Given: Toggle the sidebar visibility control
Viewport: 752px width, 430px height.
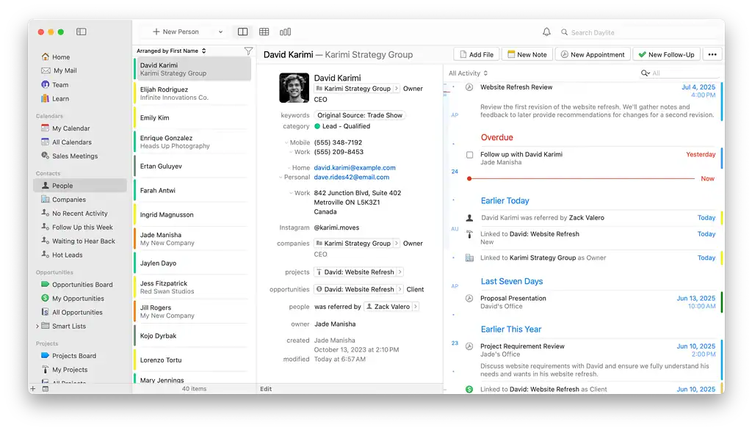Looking at the screenshot, I should [81, 32].
